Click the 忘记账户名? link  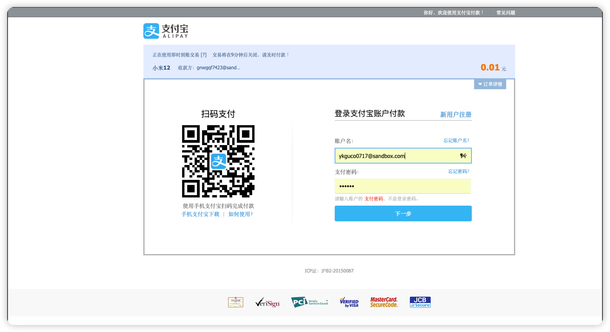(x=456, y=140)
